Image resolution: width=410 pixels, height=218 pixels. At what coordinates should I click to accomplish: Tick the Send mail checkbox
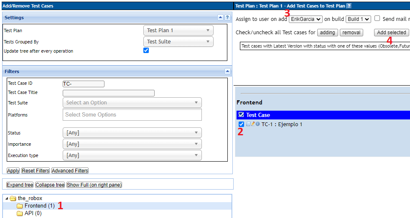(x=377, y=19)
